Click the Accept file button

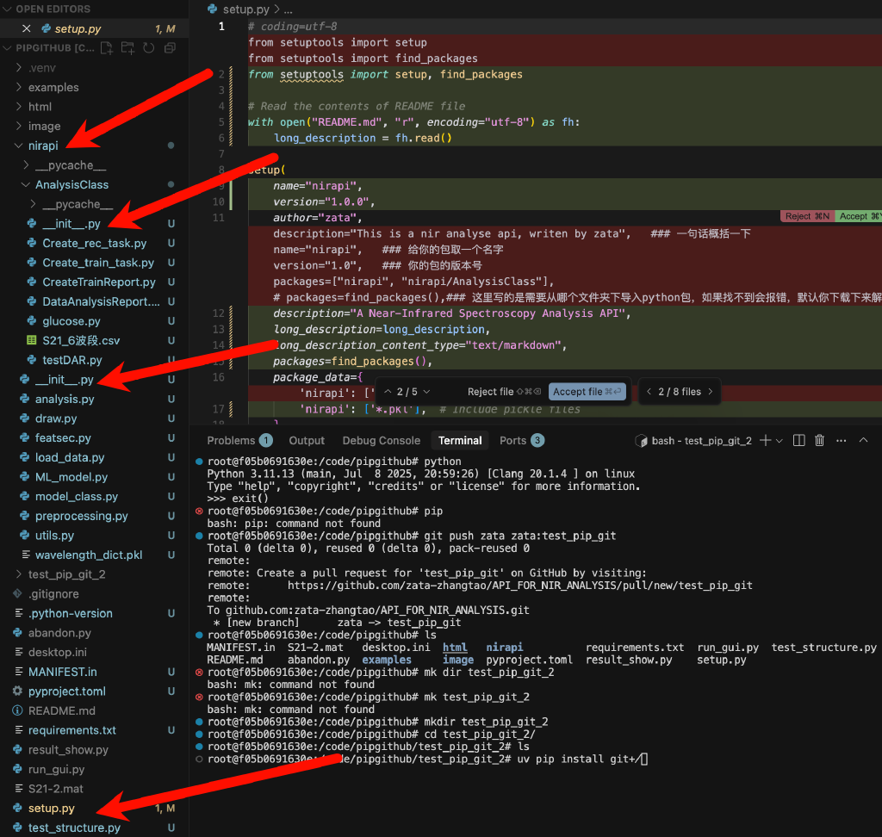(586, 392)
